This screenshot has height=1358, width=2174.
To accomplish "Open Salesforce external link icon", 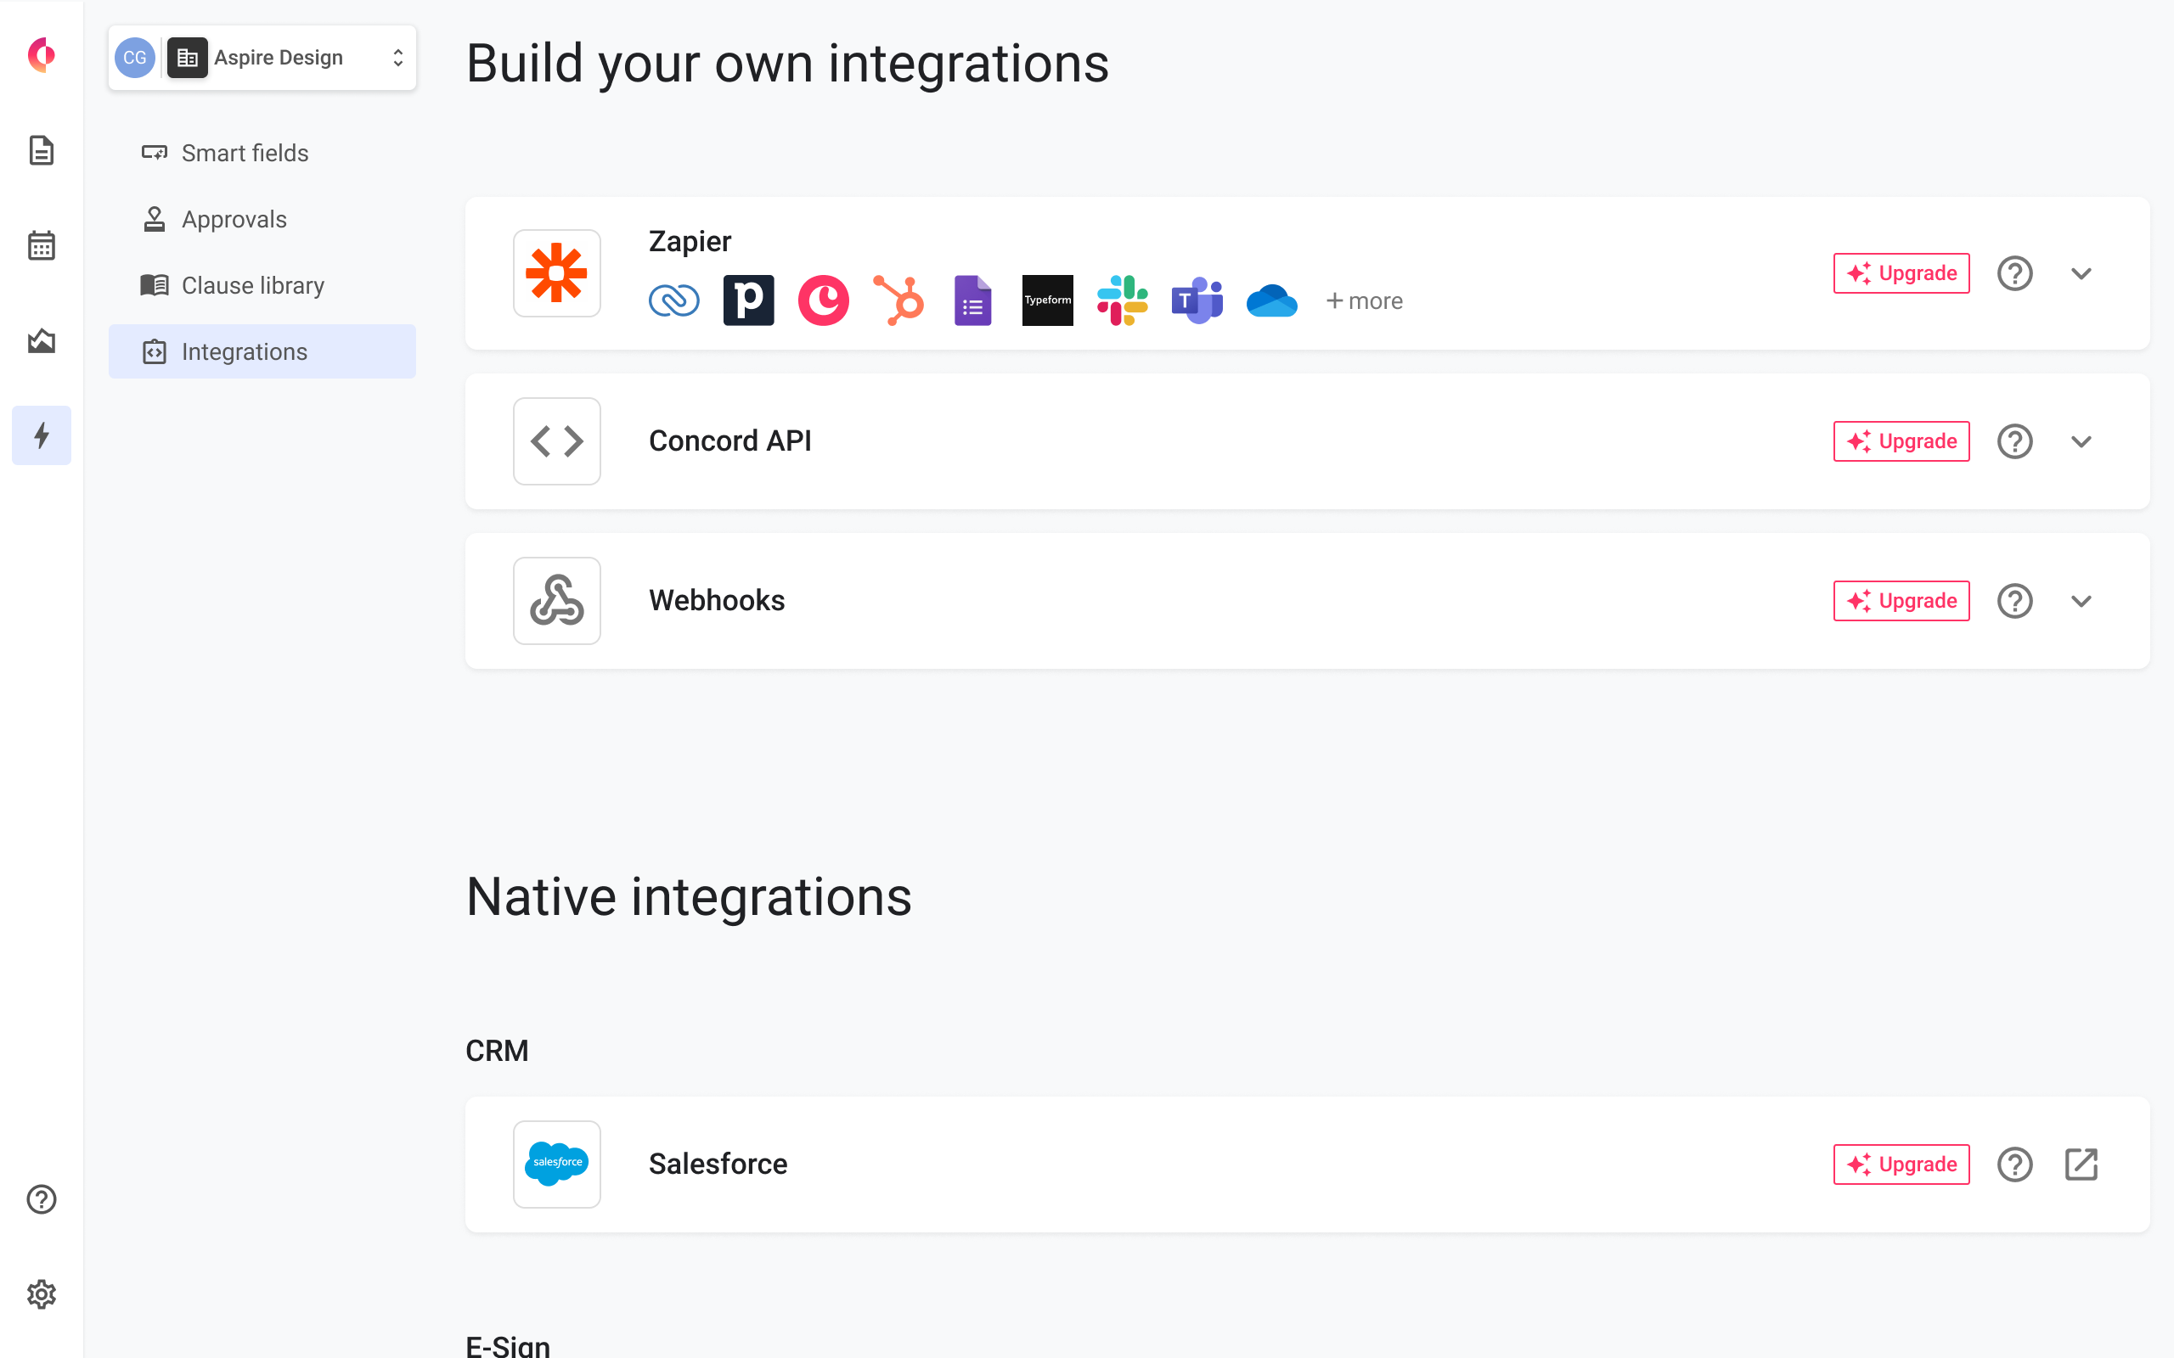I will (2081, 1164).
